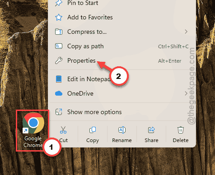The image size is (215, 175).
Task: Open the Compress to... submenu
Action: coord(122,32)
